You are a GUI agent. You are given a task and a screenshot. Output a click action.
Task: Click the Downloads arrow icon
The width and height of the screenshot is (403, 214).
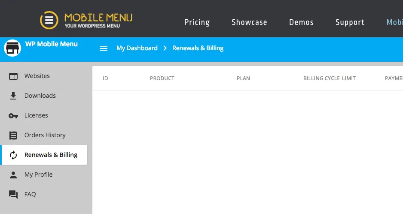(13, 96)
